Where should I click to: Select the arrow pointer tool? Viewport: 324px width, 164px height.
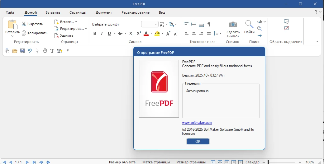pos(37,51)
